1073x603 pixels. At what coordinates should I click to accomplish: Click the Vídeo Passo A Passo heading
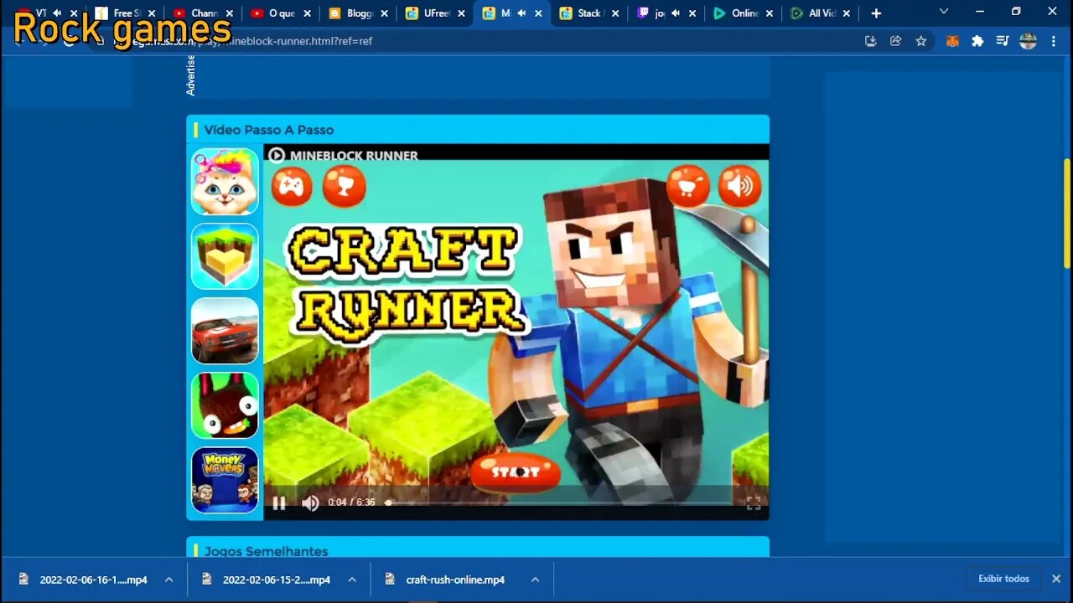tap(269, 130)
